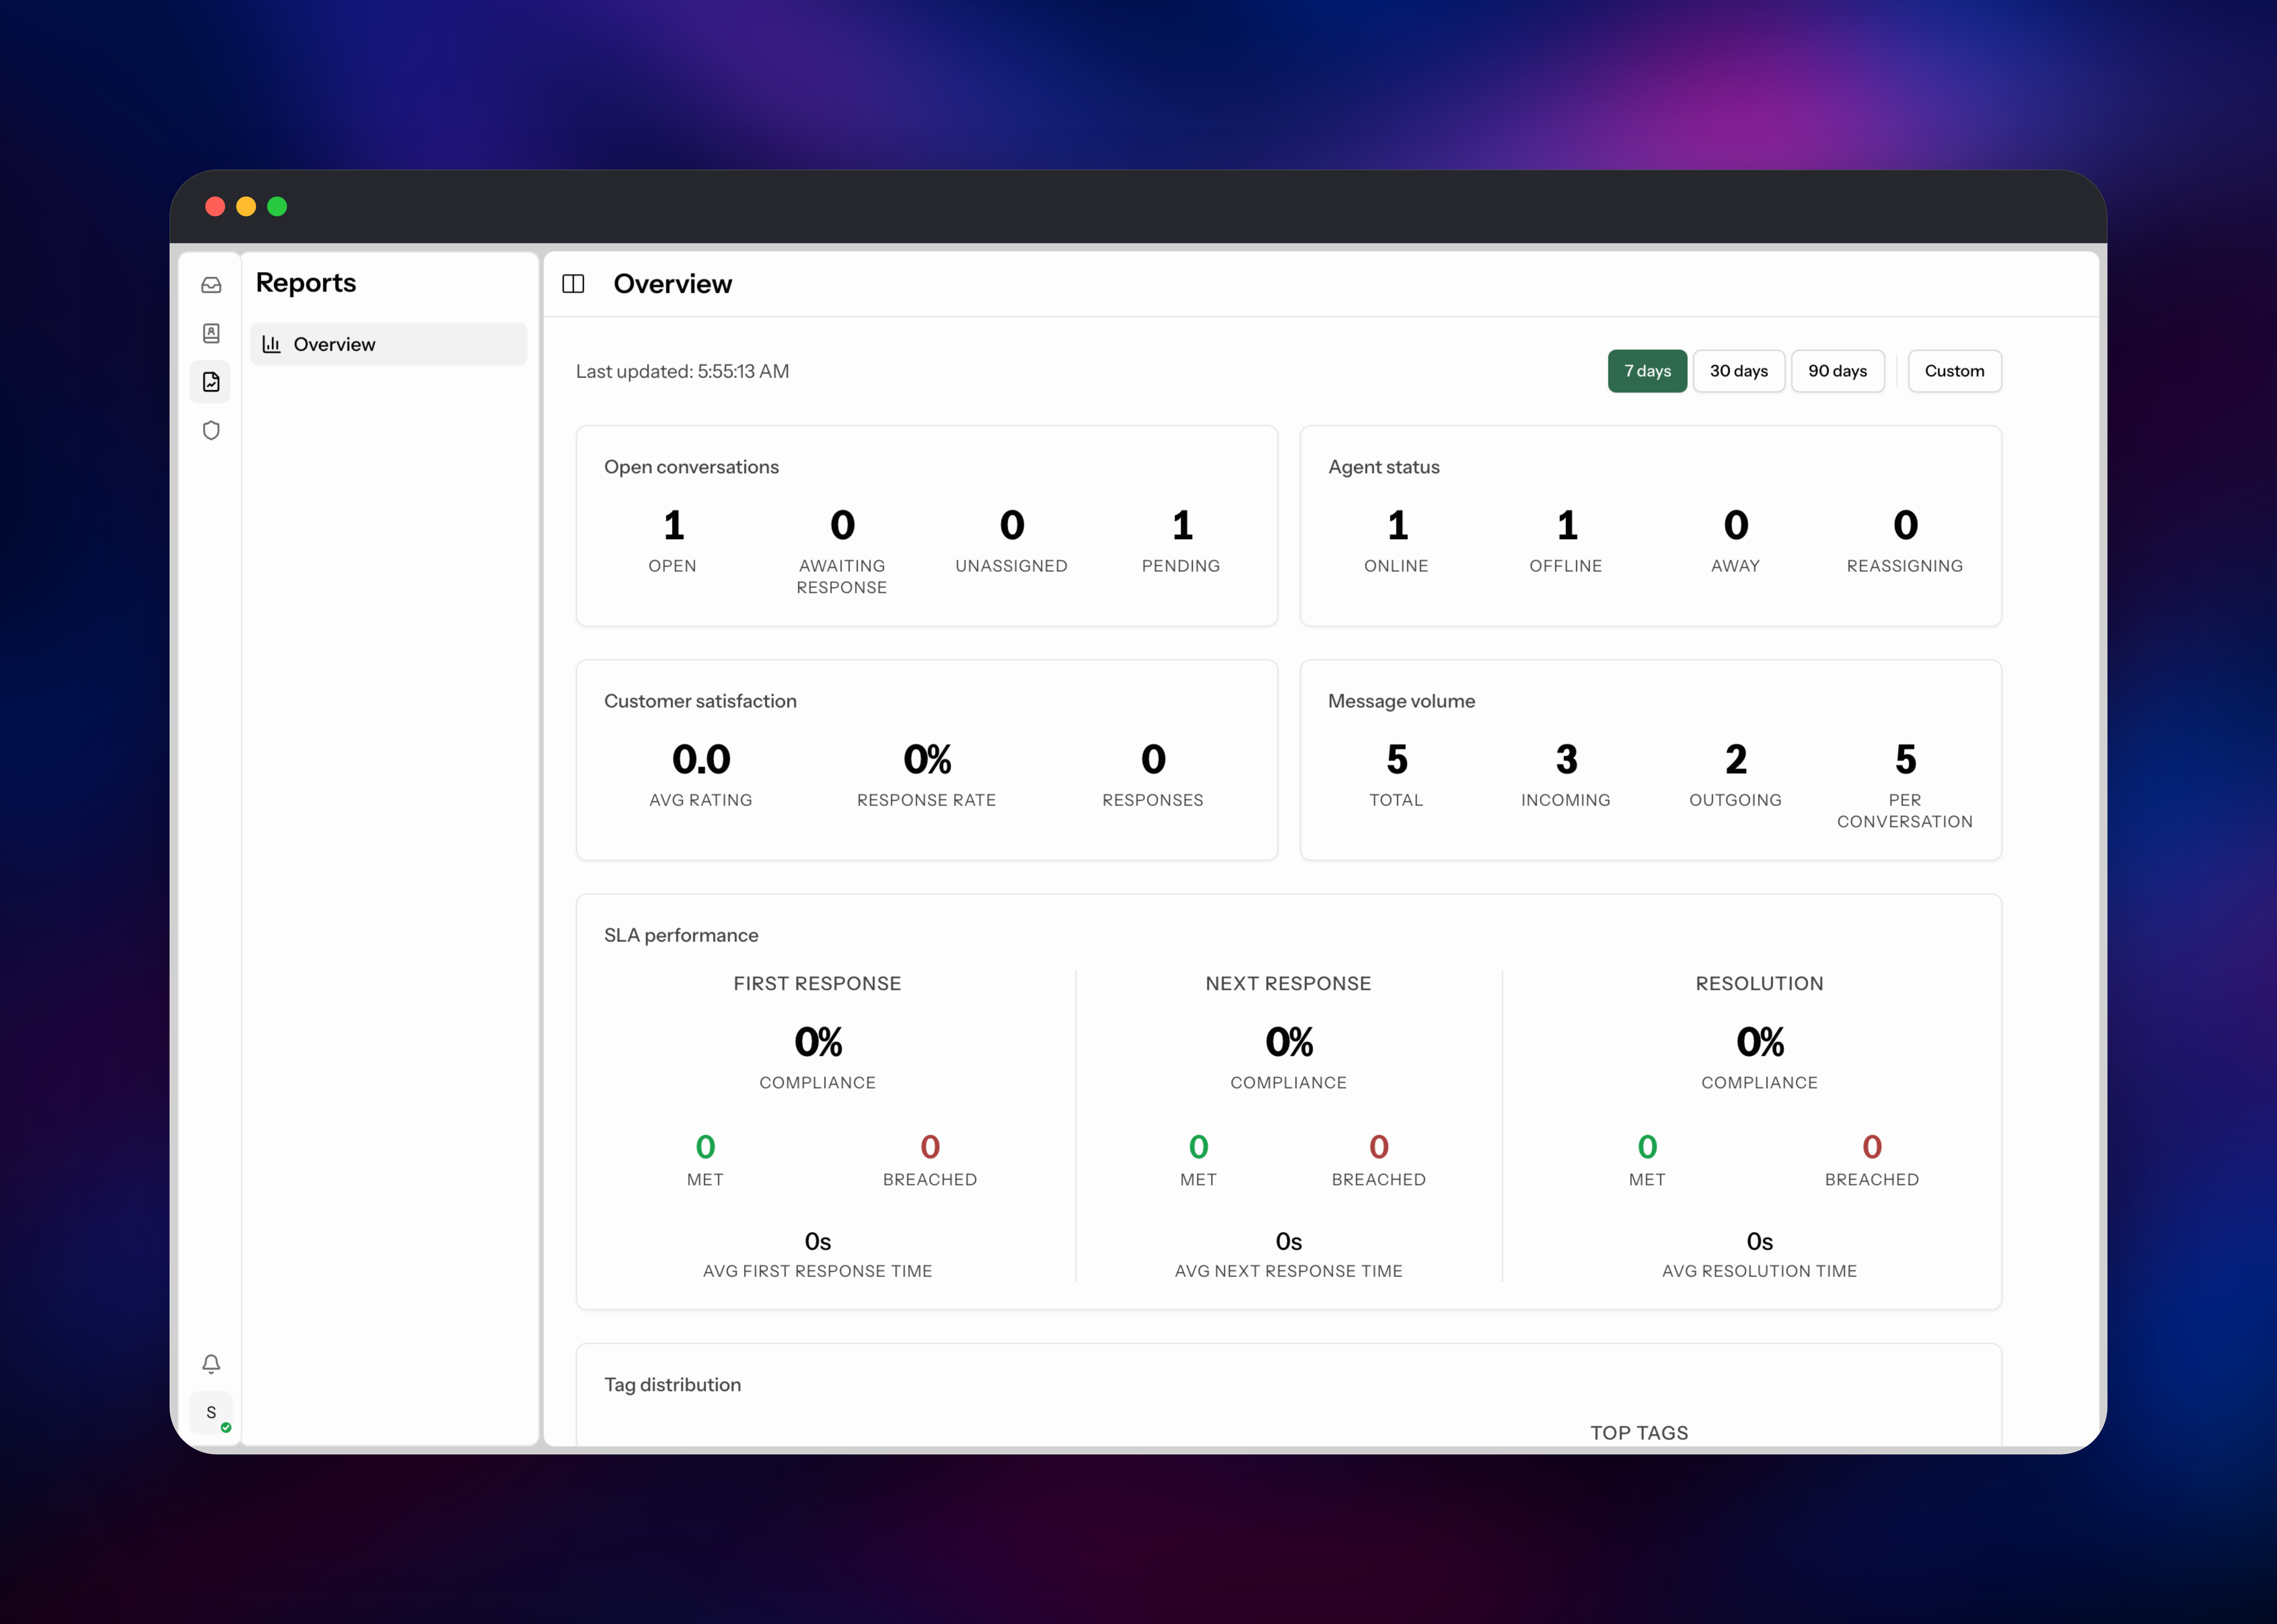Click AVG NEXT RESPONSE TIME label
This screenshot has height=1624, width=2277.
coord(1288,1271)
